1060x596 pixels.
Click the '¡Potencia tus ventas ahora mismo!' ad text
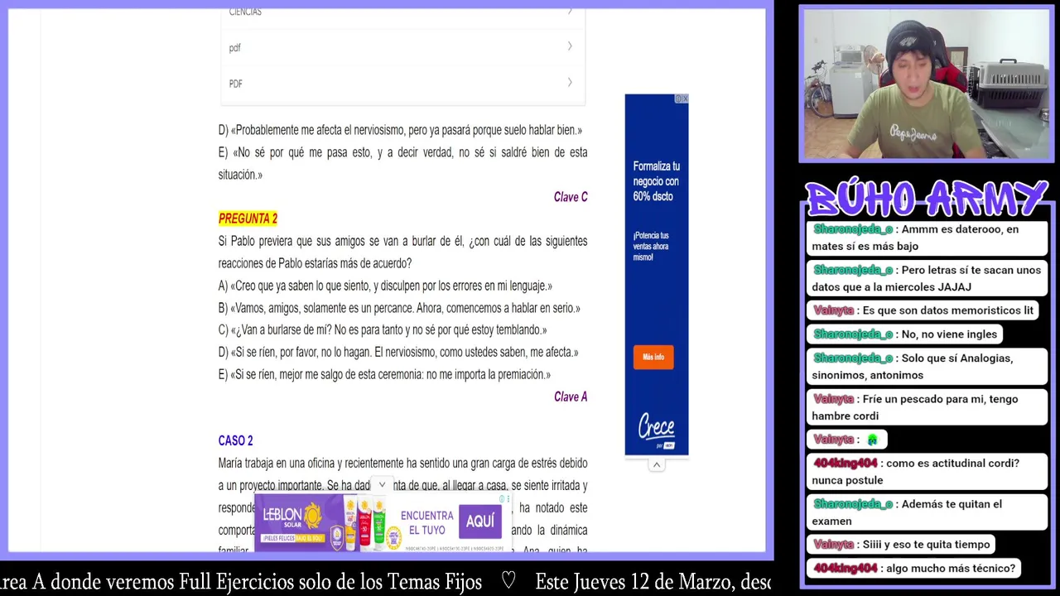[651, 247]
